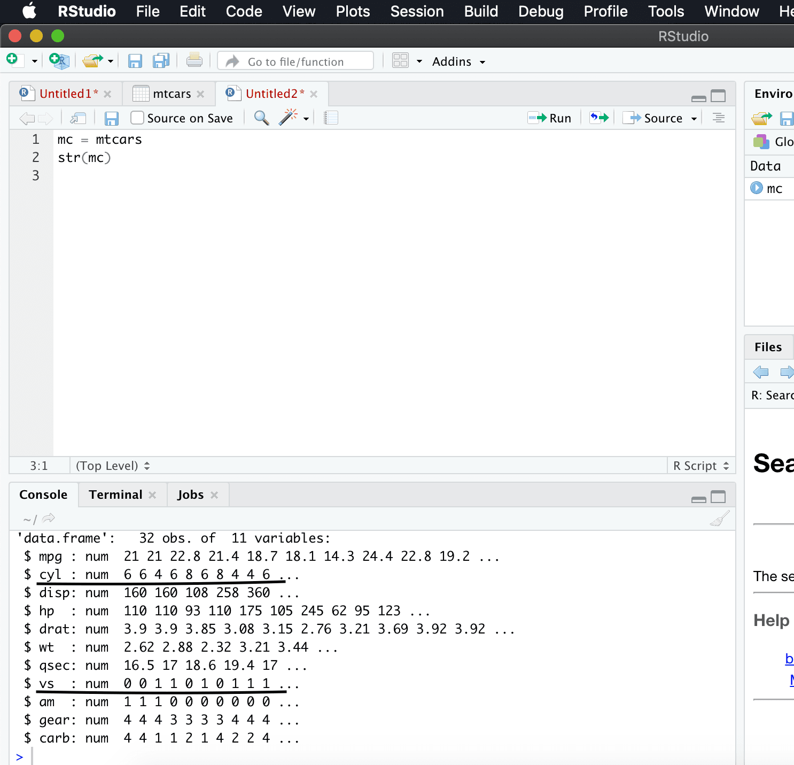Expand the code tools dropdown arrow
The image size is (794, 765).
pos(306,119)
